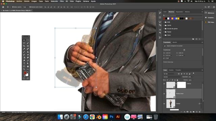Toggle lock transparent pixels in Layers panel
The width and height of the screenshot is (216, 121).
[167, 80]
